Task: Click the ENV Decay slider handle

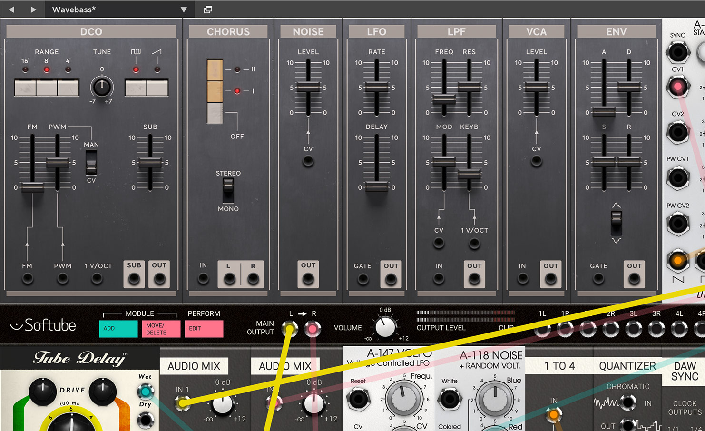Action: point(629,87)
